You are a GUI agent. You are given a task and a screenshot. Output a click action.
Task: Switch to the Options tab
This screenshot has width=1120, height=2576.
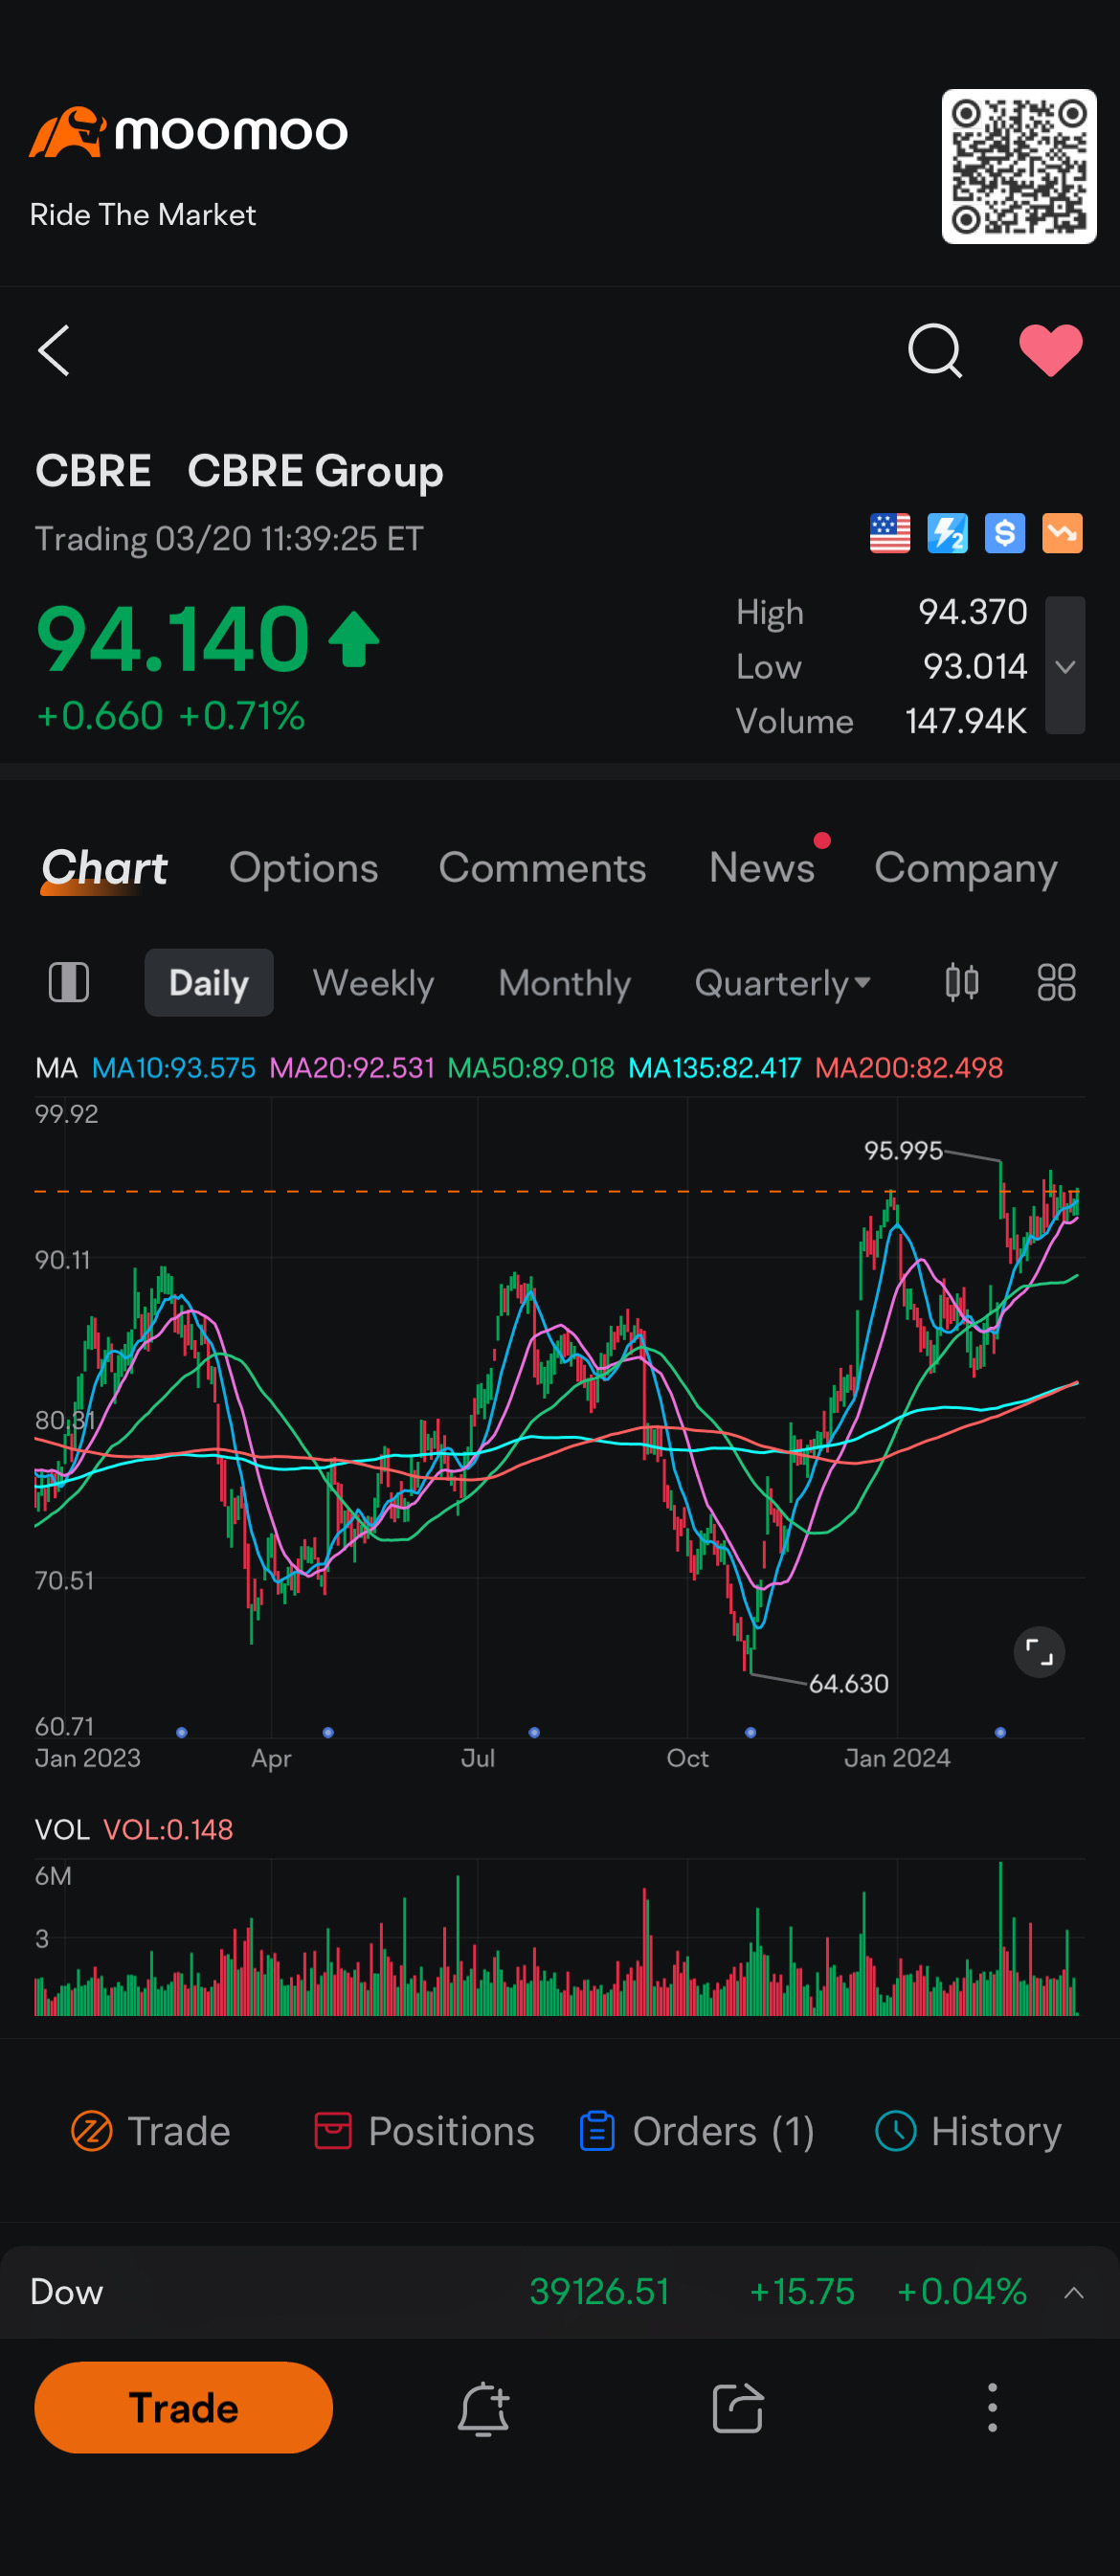pyautogui.click(x=303, y=868)
